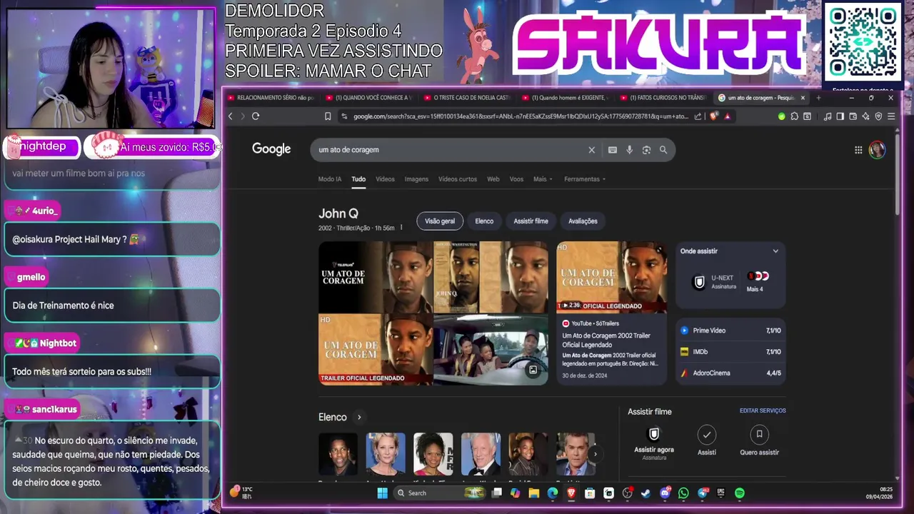Submit the search using the magnifier icon
The width and height of the screenshot is (914, 514).
(x=663, y=150)
